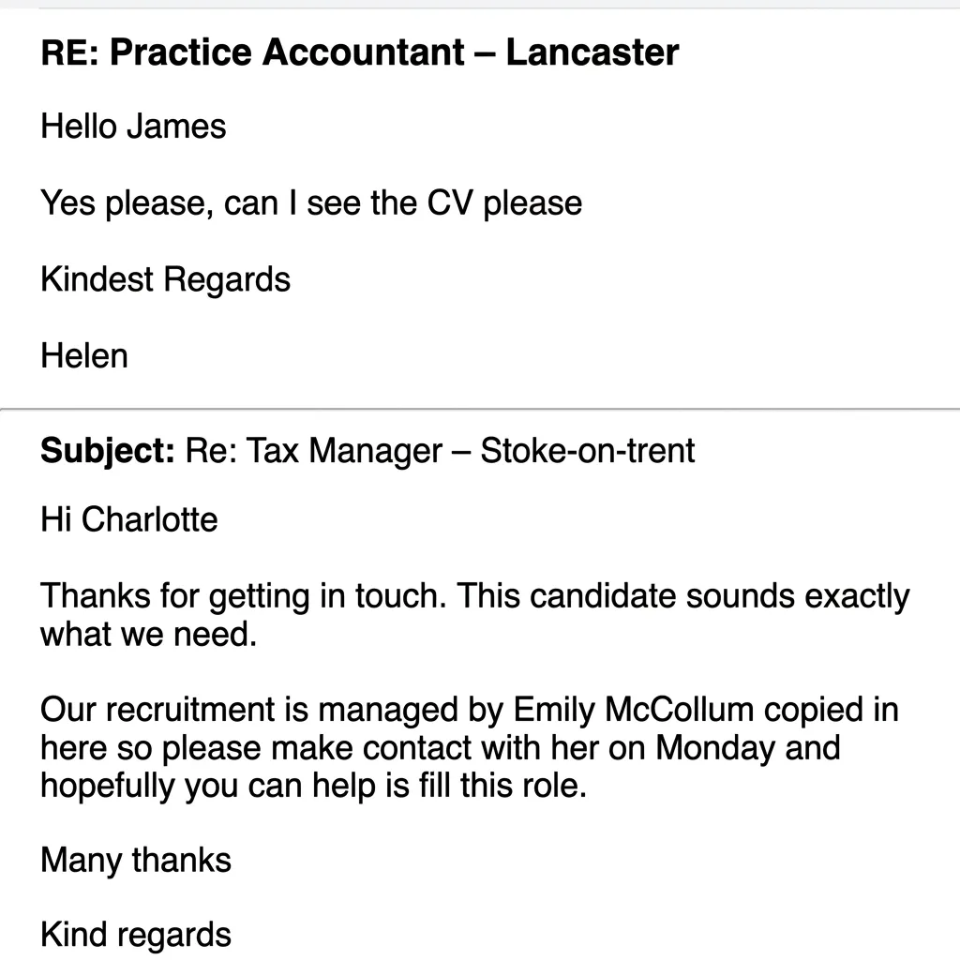Click the horizontal divider between the emails
The width and height of the screenshot is (960, 960).
point(480,409)
